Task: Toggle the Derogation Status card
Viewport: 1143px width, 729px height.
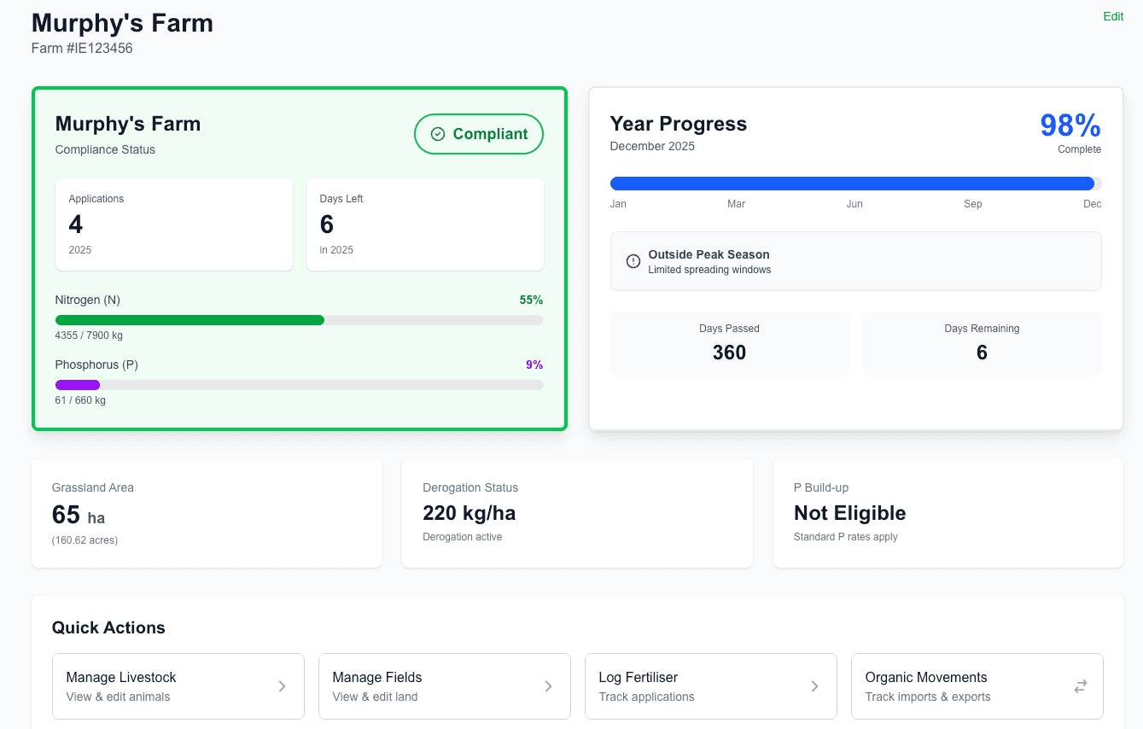Action: (x=577, y=512)
